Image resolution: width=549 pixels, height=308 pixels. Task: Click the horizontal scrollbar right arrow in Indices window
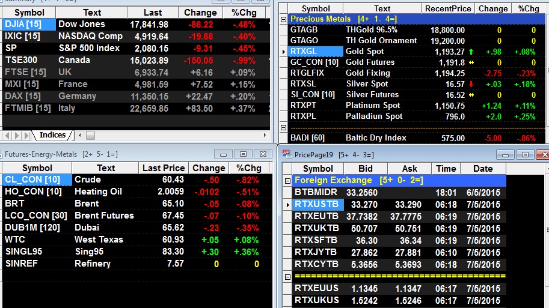(x=265, y=135)
